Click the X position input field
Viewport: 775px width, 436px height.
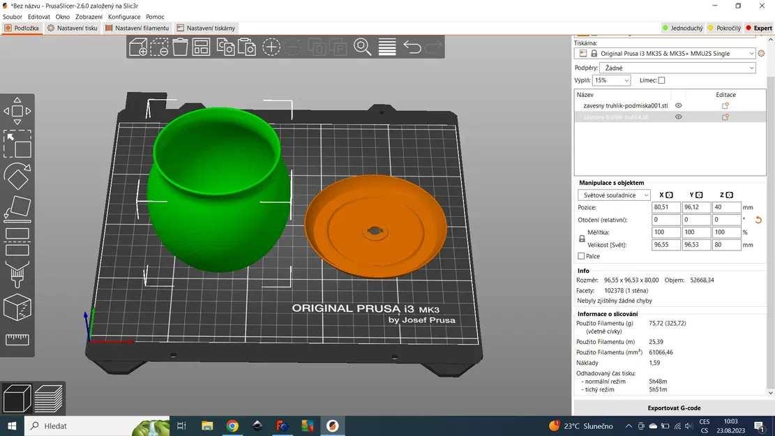[x=665, y=207]
